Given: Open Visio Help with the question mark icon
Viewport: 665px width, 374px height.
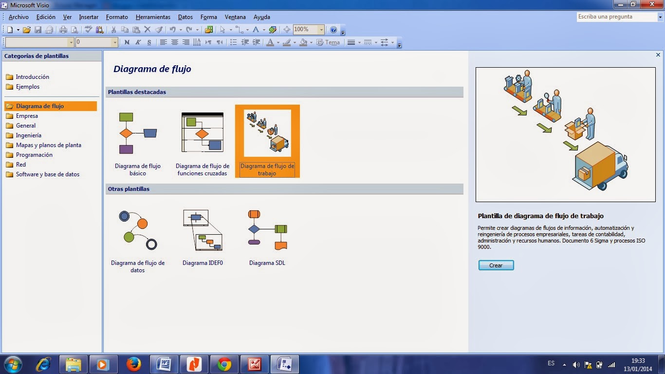Looking at the screenshot, I should tap(334, 30).
